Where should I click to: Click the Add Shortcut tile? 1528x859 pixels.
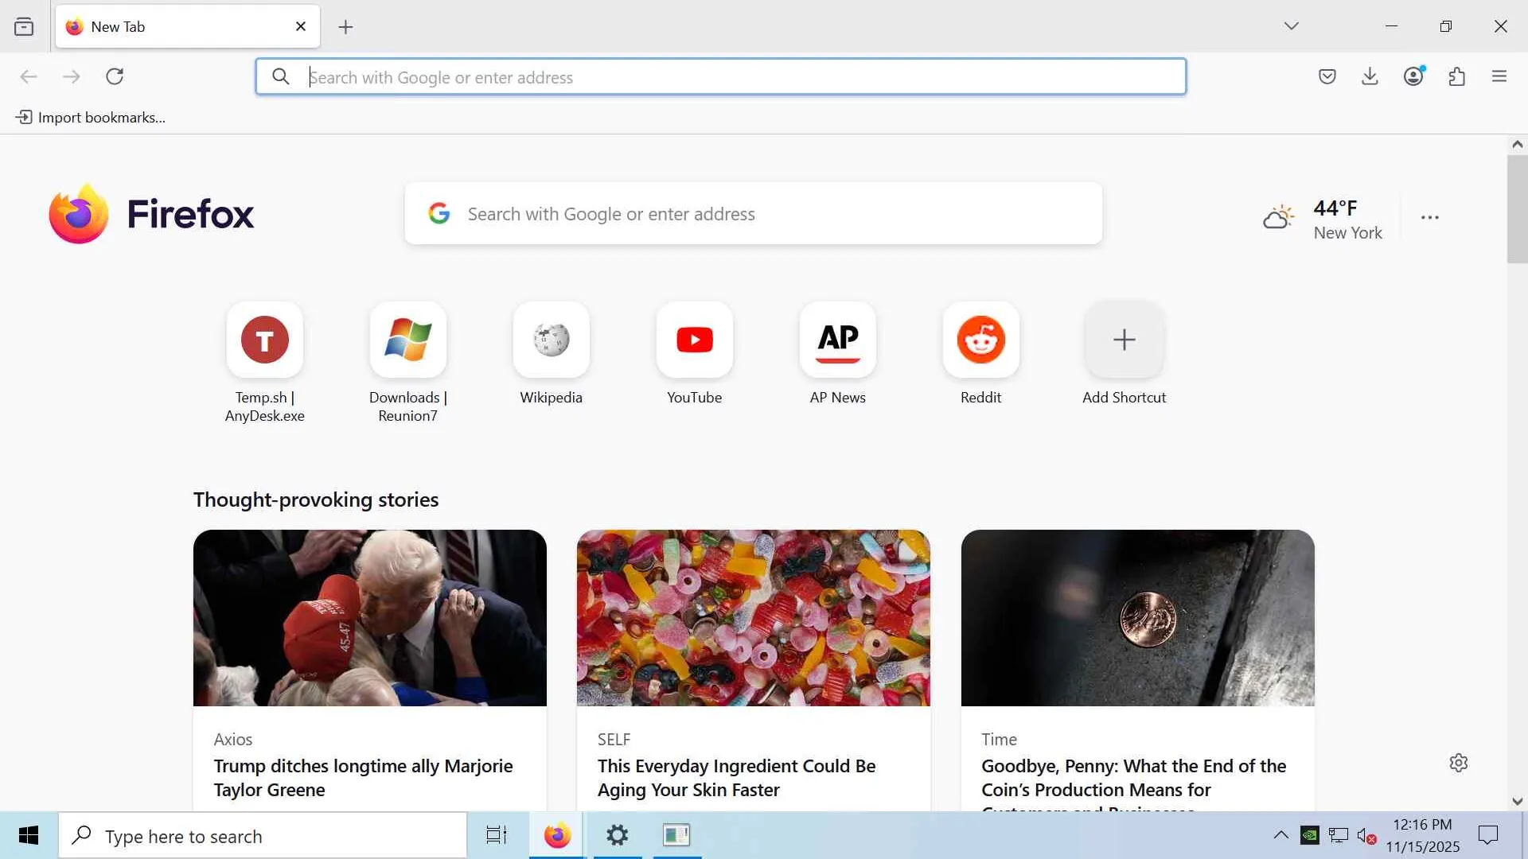pos(1124,340)
